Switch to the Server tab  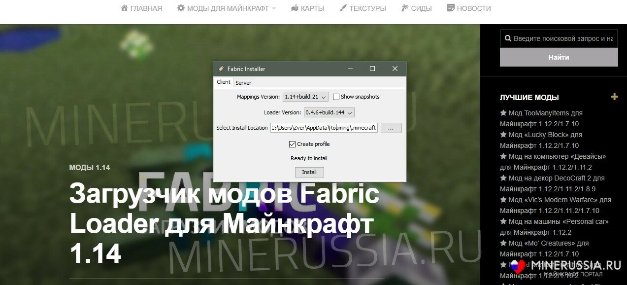click(x=243, y=83)
